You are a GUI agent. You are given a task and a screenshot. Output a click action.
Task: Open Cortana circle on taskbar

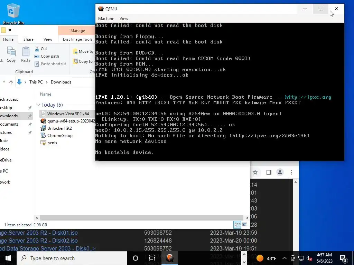[136, 258]
